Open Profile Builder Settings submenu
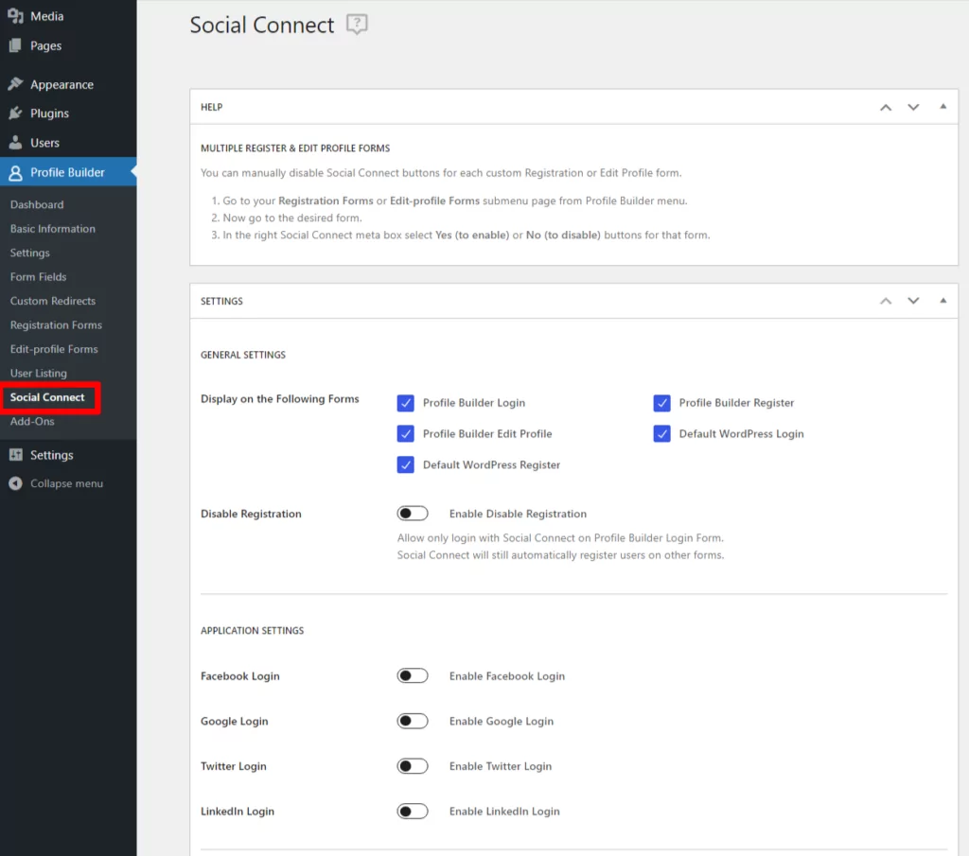This screenshot has height=856, width=969. click(29, 253)
